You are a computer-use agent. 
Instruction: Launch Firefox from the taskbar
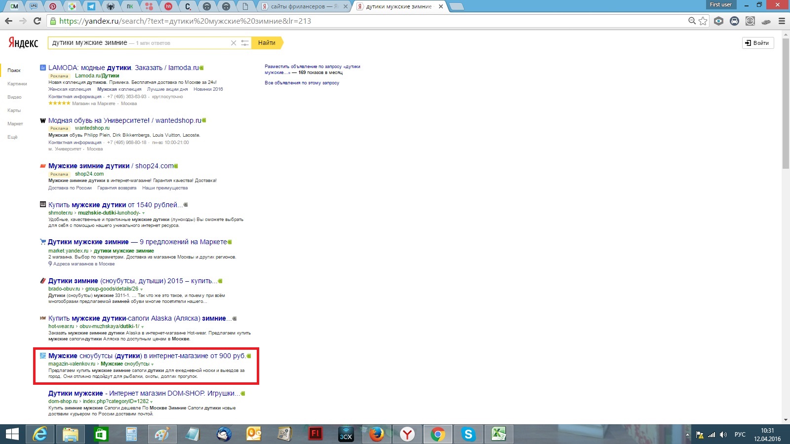[377, 434]
